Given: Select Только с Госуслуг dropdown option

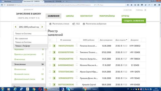Looking at the screenshot, I should pyautogui.click(x=30, y=46).
